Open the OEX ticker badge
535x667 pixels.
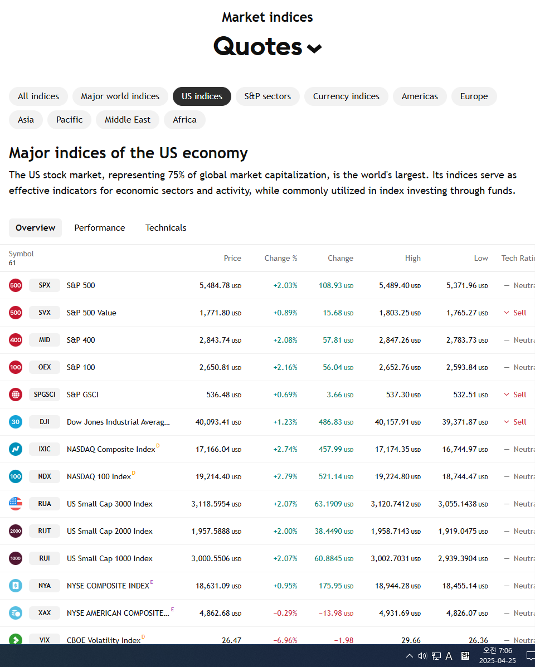(x=45, y=367)
